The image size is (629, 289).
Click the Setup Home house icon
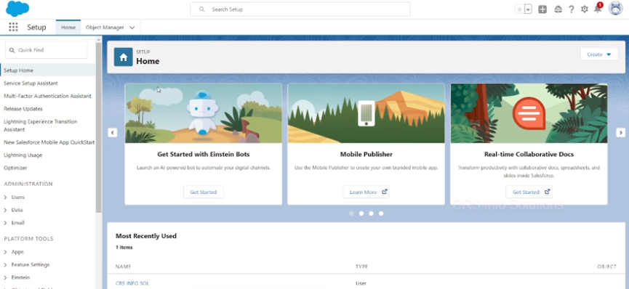[123, 57]
